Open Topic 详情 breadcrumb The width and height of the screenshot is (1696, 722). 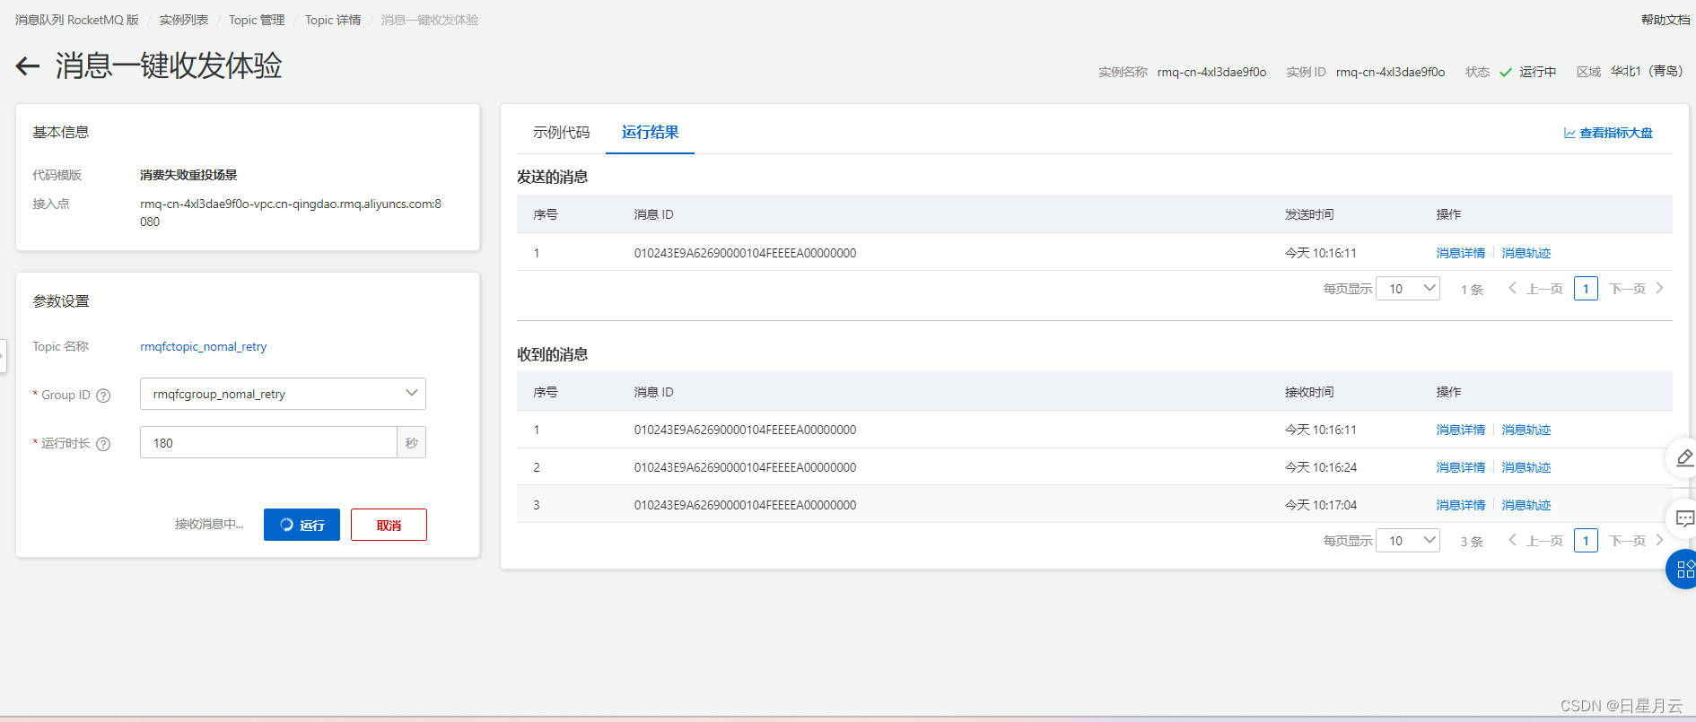tap(333, 20)
